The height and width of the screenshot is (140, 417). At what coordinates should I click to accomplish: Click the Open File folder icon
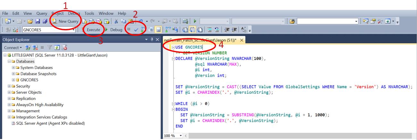(x=30, y=21)
